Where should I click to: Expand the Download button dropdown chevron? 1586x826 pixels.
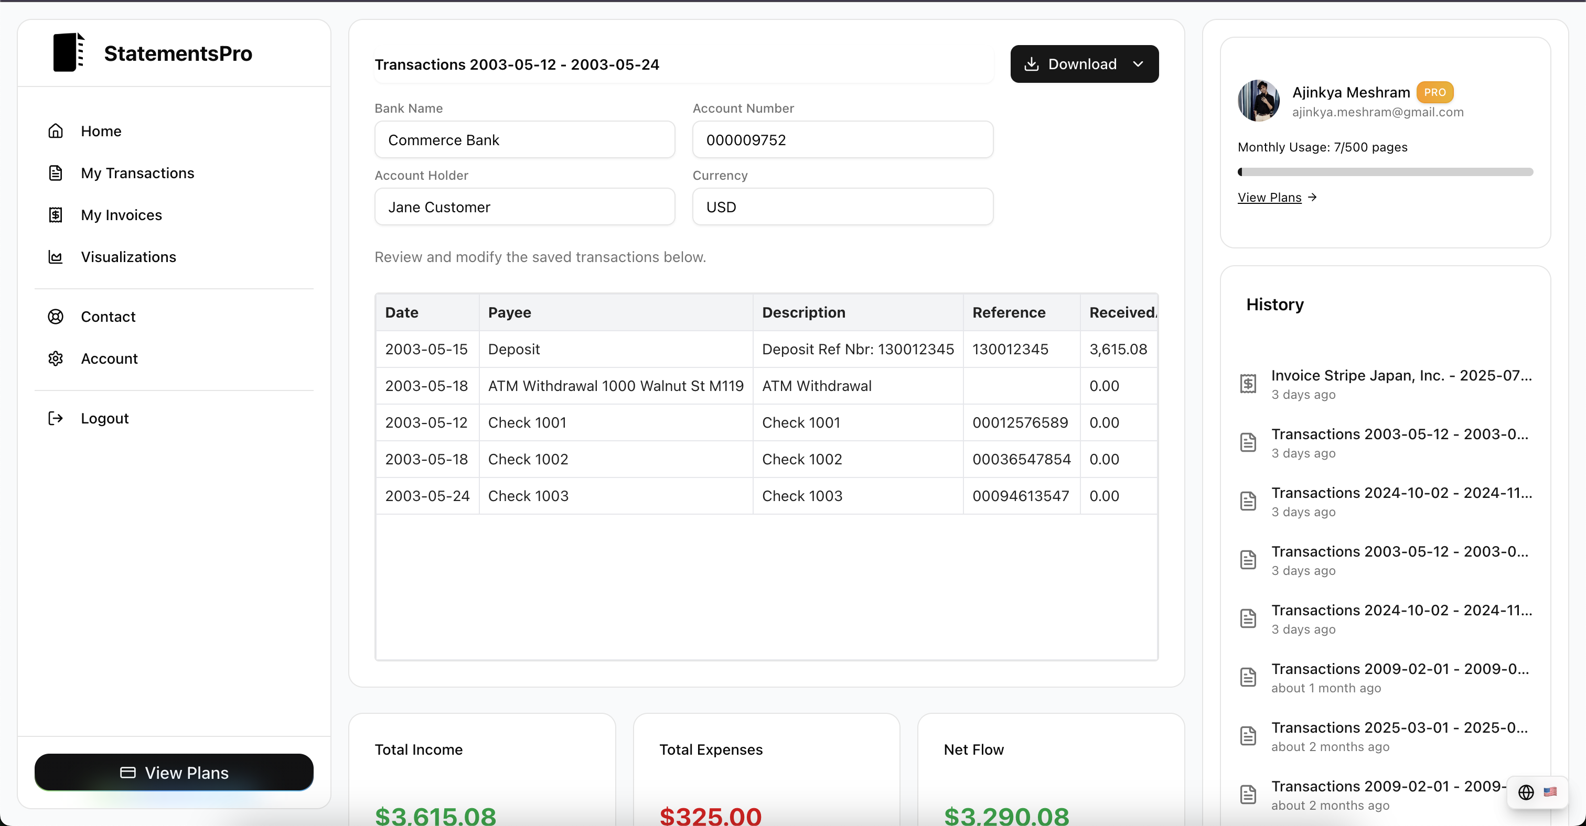pos(1139,63)
